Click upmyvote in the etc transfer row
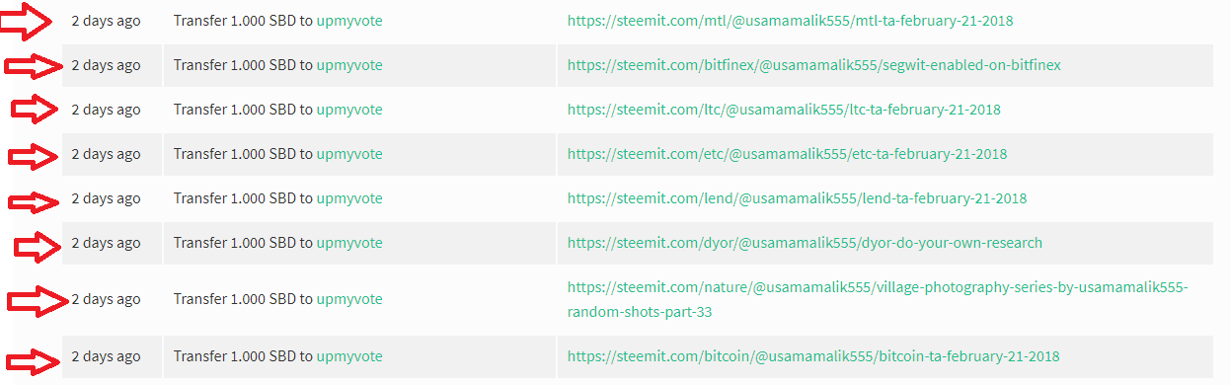This screenshot has height=385, width=1231. (349, 154)
